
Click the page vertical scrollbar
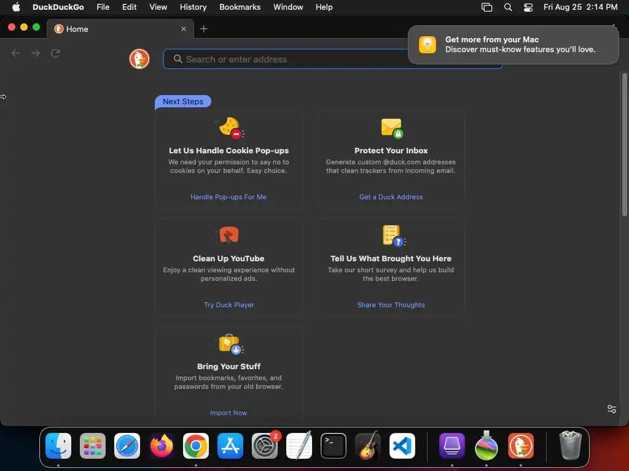tap(624, 145)
